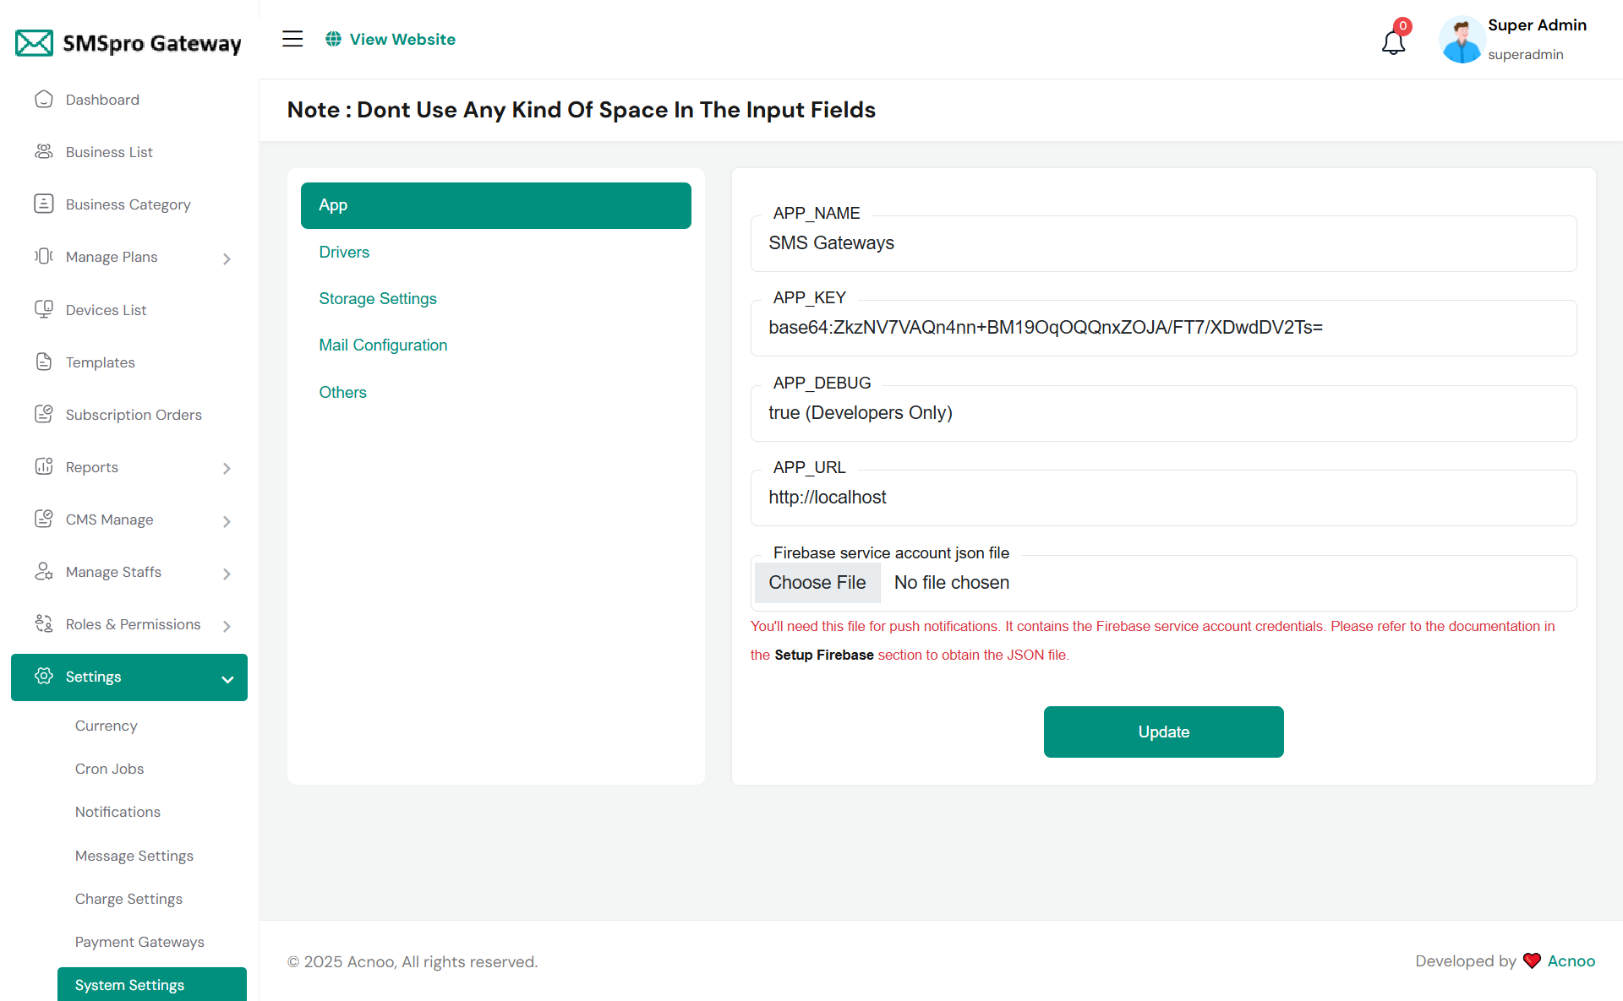This screenshot has height=1001, width=1623.
Task: Click the Choose File button
Action: [817, 583]
